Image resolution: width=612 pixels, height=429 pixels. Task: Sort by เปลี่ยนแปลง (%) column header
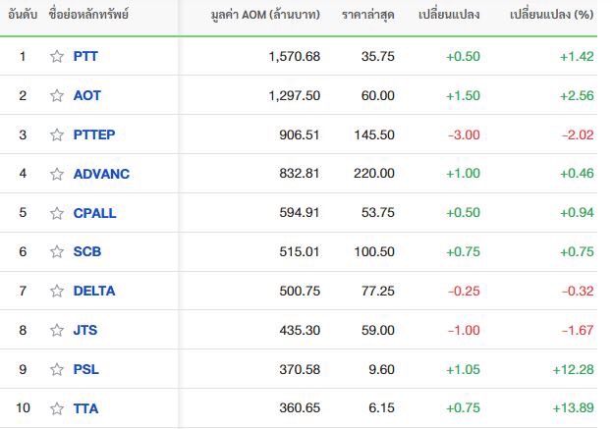point(551,15)
